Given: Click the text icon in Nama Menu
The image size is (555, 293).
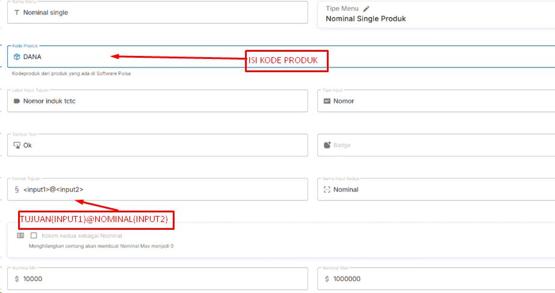Looking at the screenshot, I should 17,12.
